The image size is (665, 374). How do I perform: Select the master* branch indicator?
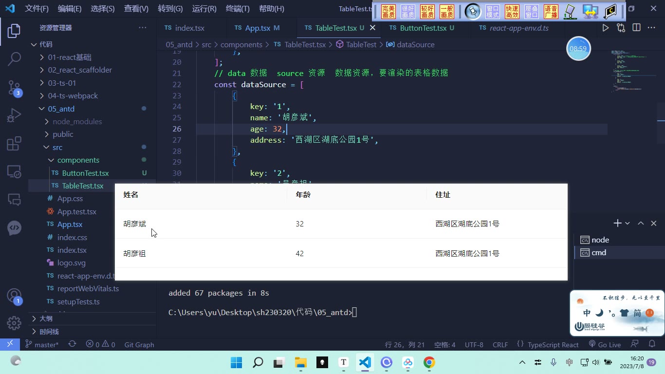click(42, 344)
